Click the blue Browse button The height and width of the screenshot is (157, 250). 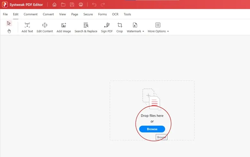click(152, 129)
